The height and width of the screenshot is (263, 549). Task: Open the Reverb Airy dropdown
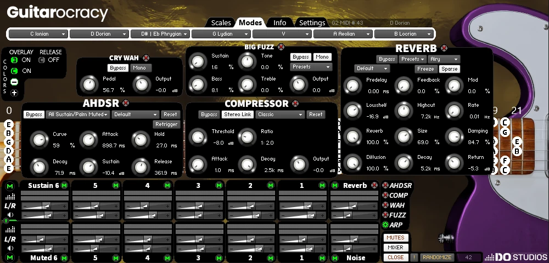[444, 59]
